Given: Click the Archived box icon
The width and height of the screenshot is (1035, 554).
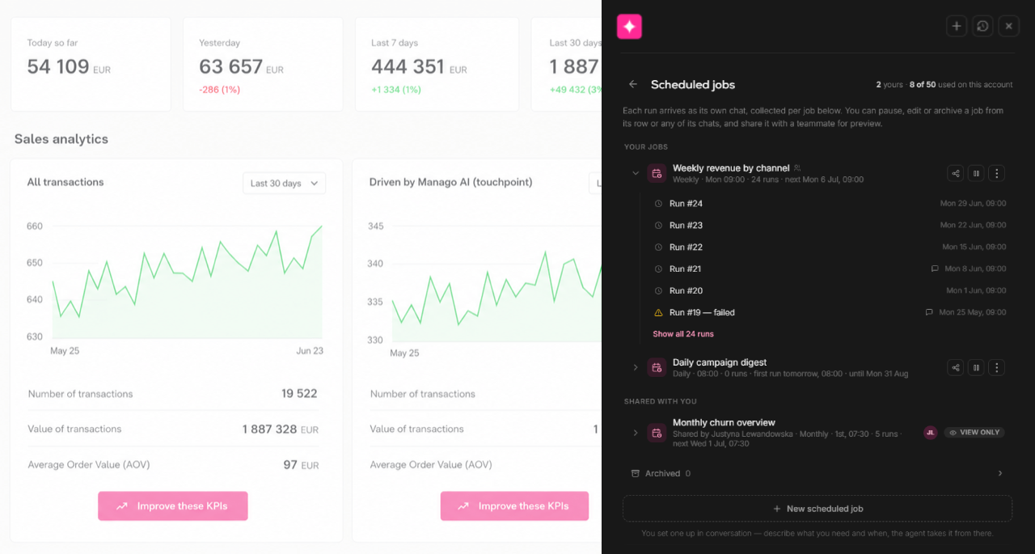Looking at the screenshot, I should click(x=635, y=474).
